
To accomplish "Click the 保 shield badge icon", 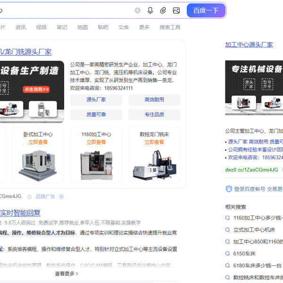I will [61, 197].
